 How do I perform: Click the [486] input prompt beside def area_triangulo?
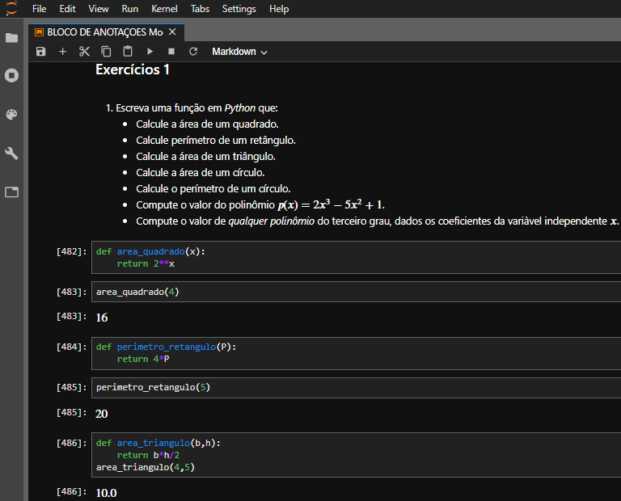click(71, 443)
